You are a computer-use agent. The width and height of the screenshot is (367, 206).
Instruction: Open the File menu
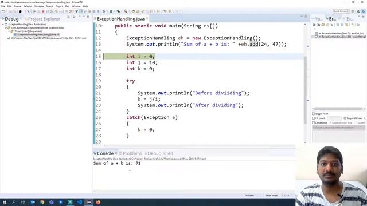click(x=3, y=6)
